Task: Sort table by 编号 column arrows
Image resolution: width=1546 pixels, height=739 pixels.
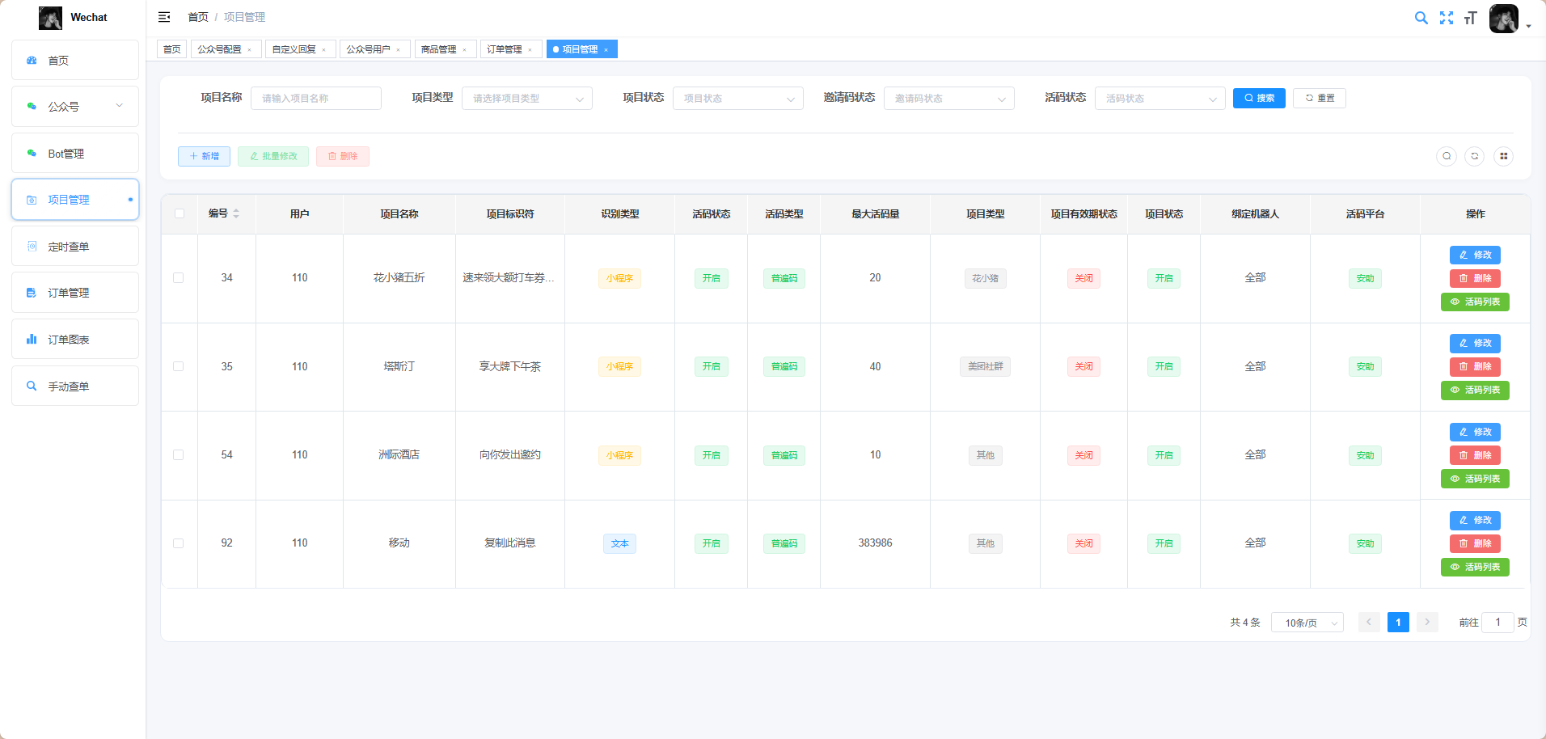Action: [236, 214]
